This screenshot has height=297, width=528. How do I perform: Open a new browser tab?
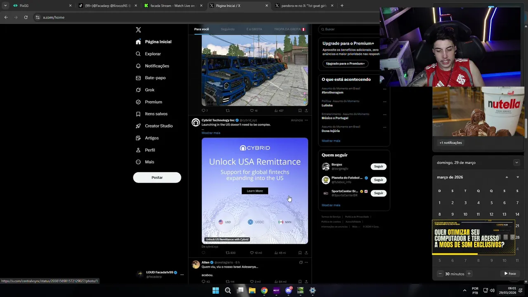[x=342, y=6]
